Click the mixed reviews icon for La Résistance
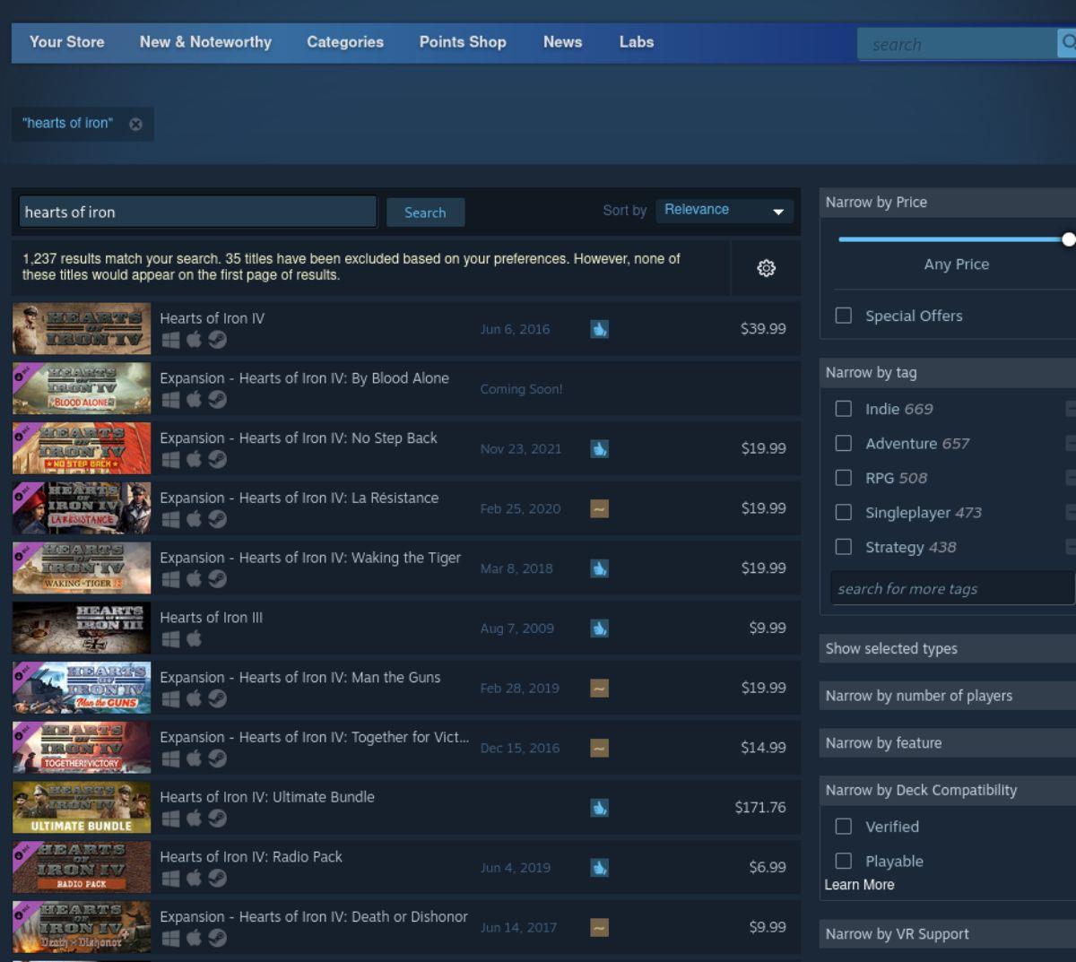Screen dimensions: 1076x962 599,508
